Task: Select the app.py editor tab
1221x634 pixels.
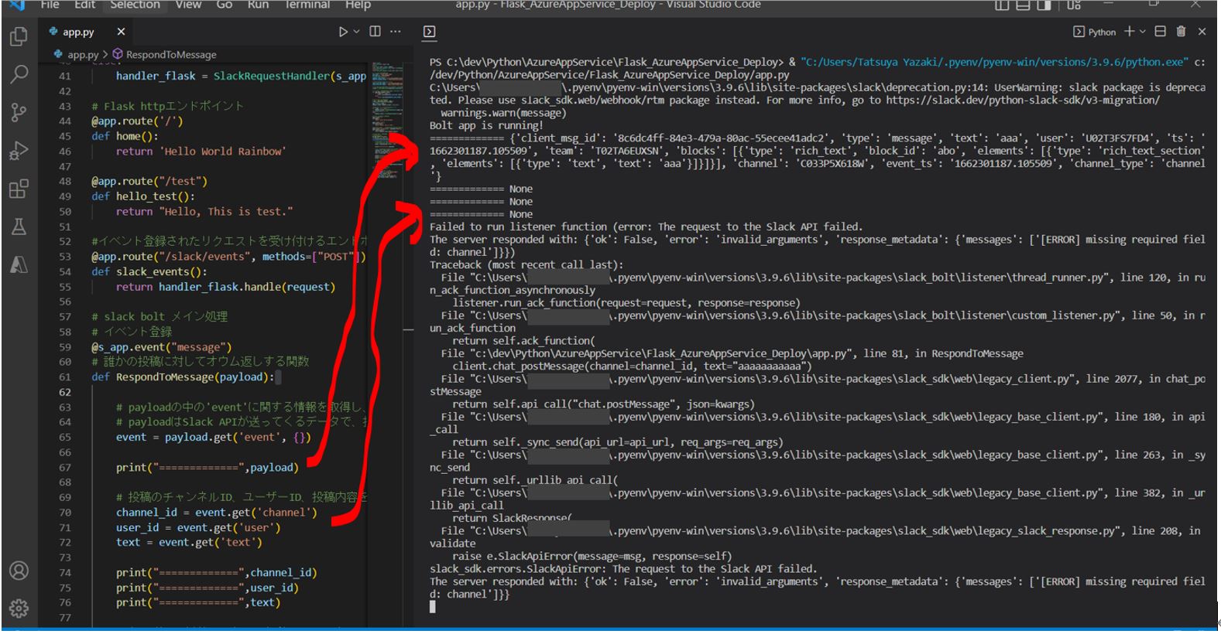Action: pyautogui.click(x=78, y=32)
